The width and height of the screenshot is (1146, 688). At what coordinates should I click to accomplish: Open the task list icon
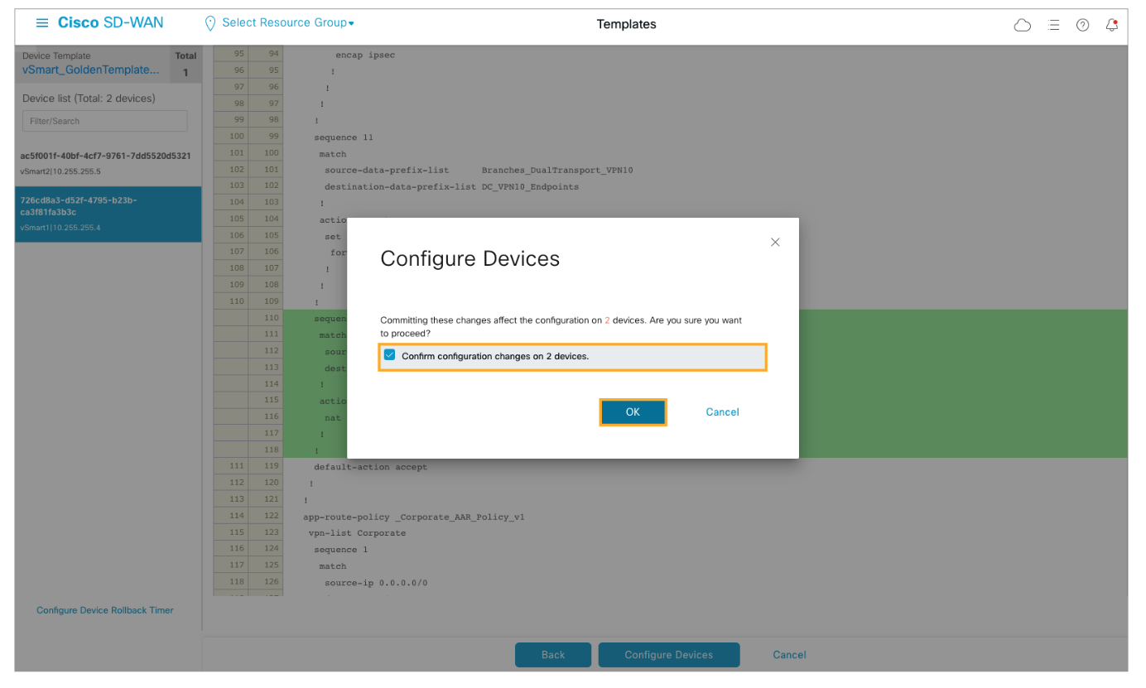[x=1053, y=26]
